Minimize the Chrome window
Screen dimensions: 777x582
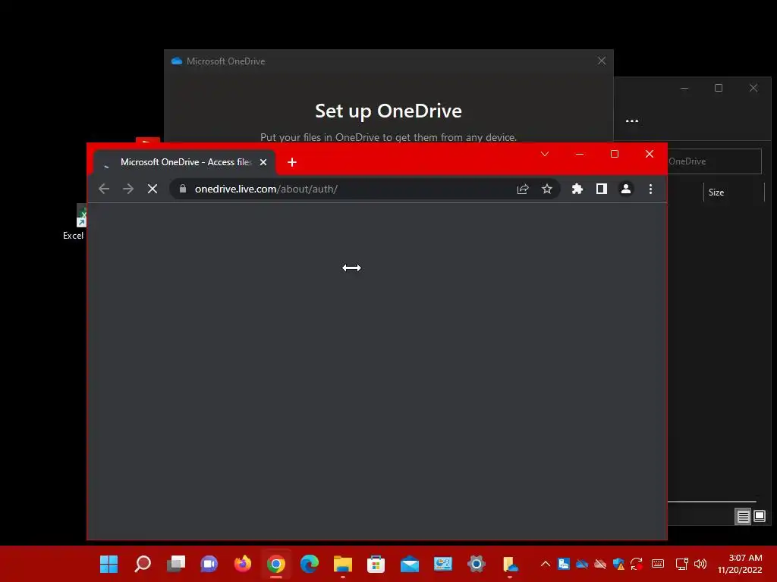click(579, 154)
